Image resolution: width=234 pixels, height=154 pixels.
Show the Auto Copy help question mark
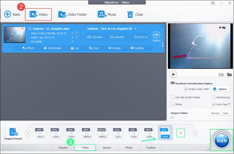point(229,104)
